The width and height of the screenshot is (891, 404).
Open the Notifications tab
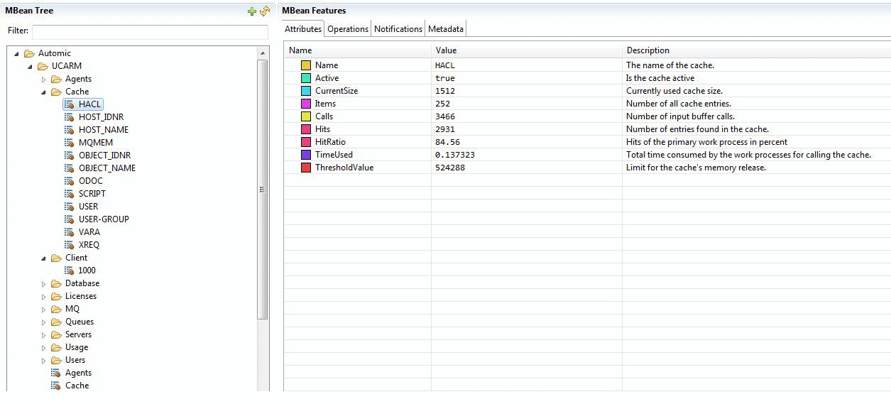(x=398, y=29)
